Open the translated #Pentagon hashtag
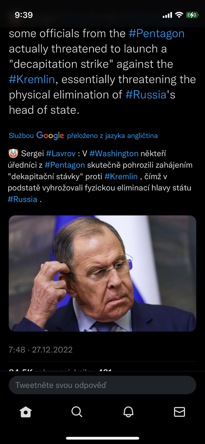Image resolution: width=205 pixels, height=444 pixels. (x=65, y=165)
